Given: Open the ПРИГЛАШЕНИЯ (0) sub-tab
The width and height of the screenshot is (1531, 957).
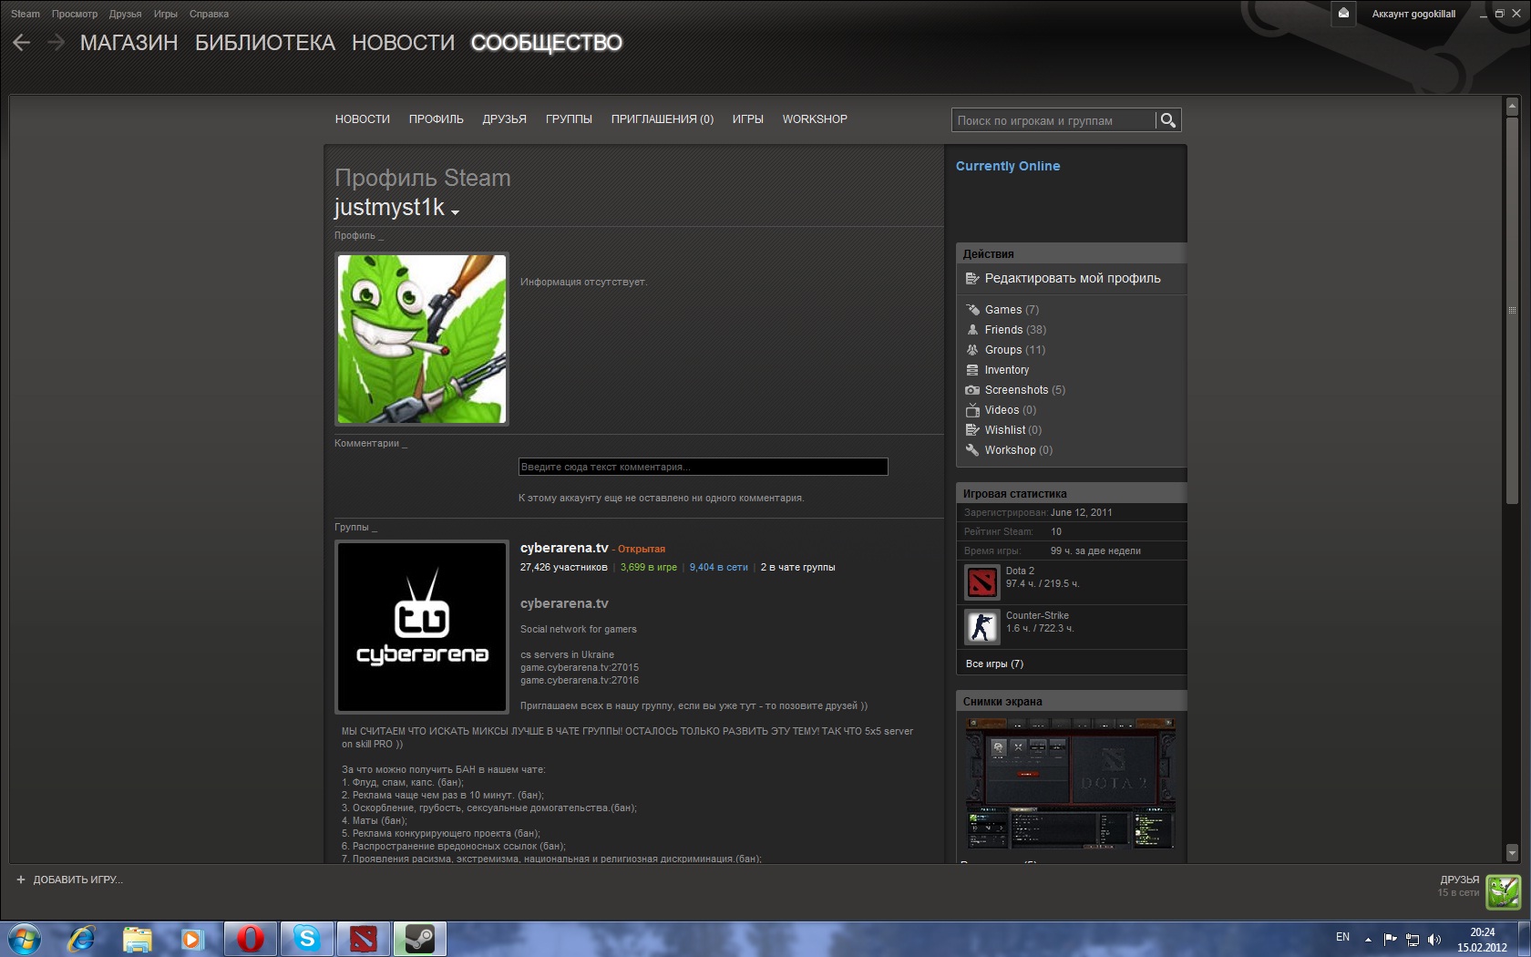Looking at the screenshot, I should (x=663, y=119).
